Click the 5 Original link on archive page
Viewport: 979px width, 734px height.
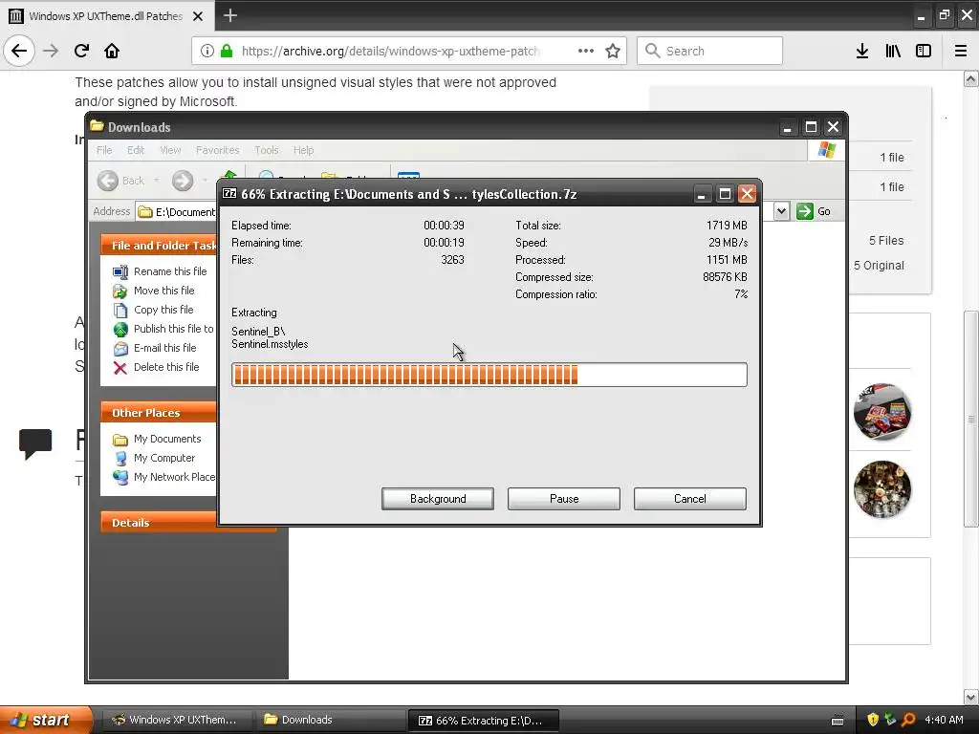[879, 266]
